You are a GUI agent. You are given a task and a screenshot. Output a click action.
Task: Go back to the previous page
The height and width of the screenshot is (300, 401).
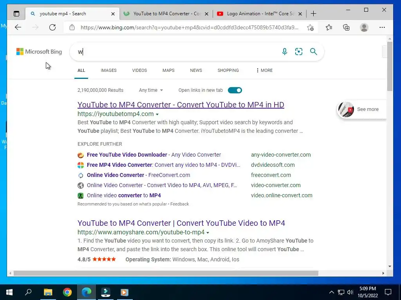click(x=18, y=27)
